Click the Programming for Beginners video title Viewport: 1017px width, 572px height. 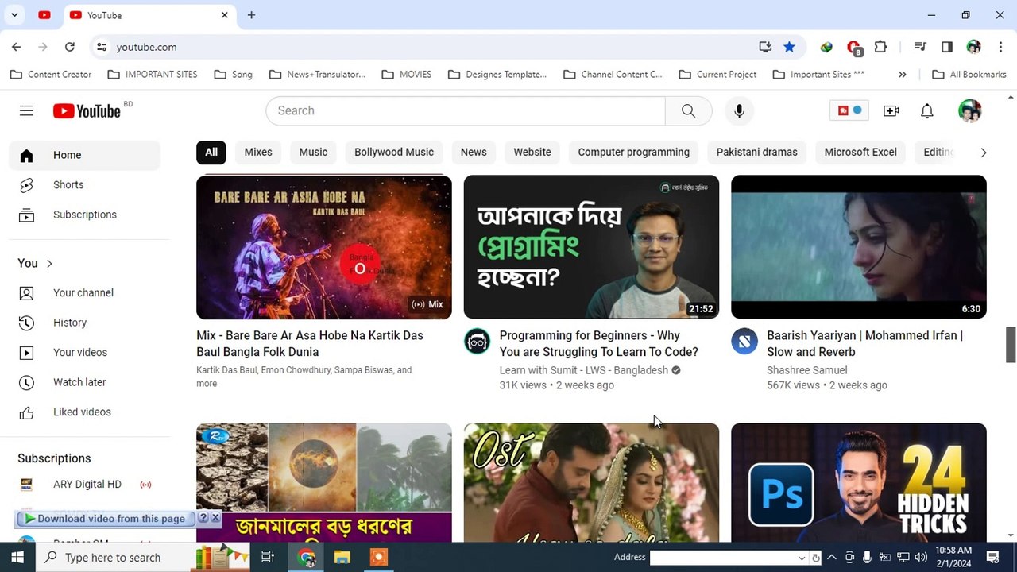click(x=598, y=343)
